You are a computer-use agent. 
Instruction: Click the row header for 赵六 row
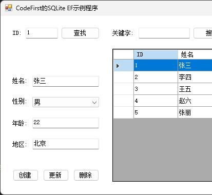click(x=124, y=101)
